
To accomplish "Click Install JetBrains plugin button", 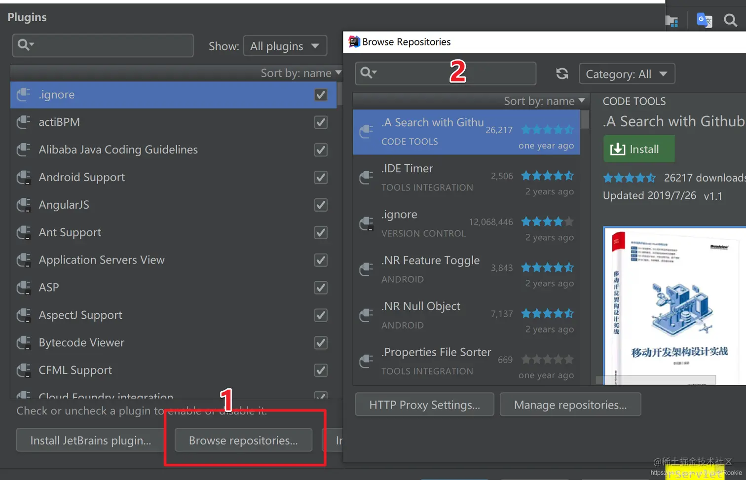I will (x=91, y=440).
